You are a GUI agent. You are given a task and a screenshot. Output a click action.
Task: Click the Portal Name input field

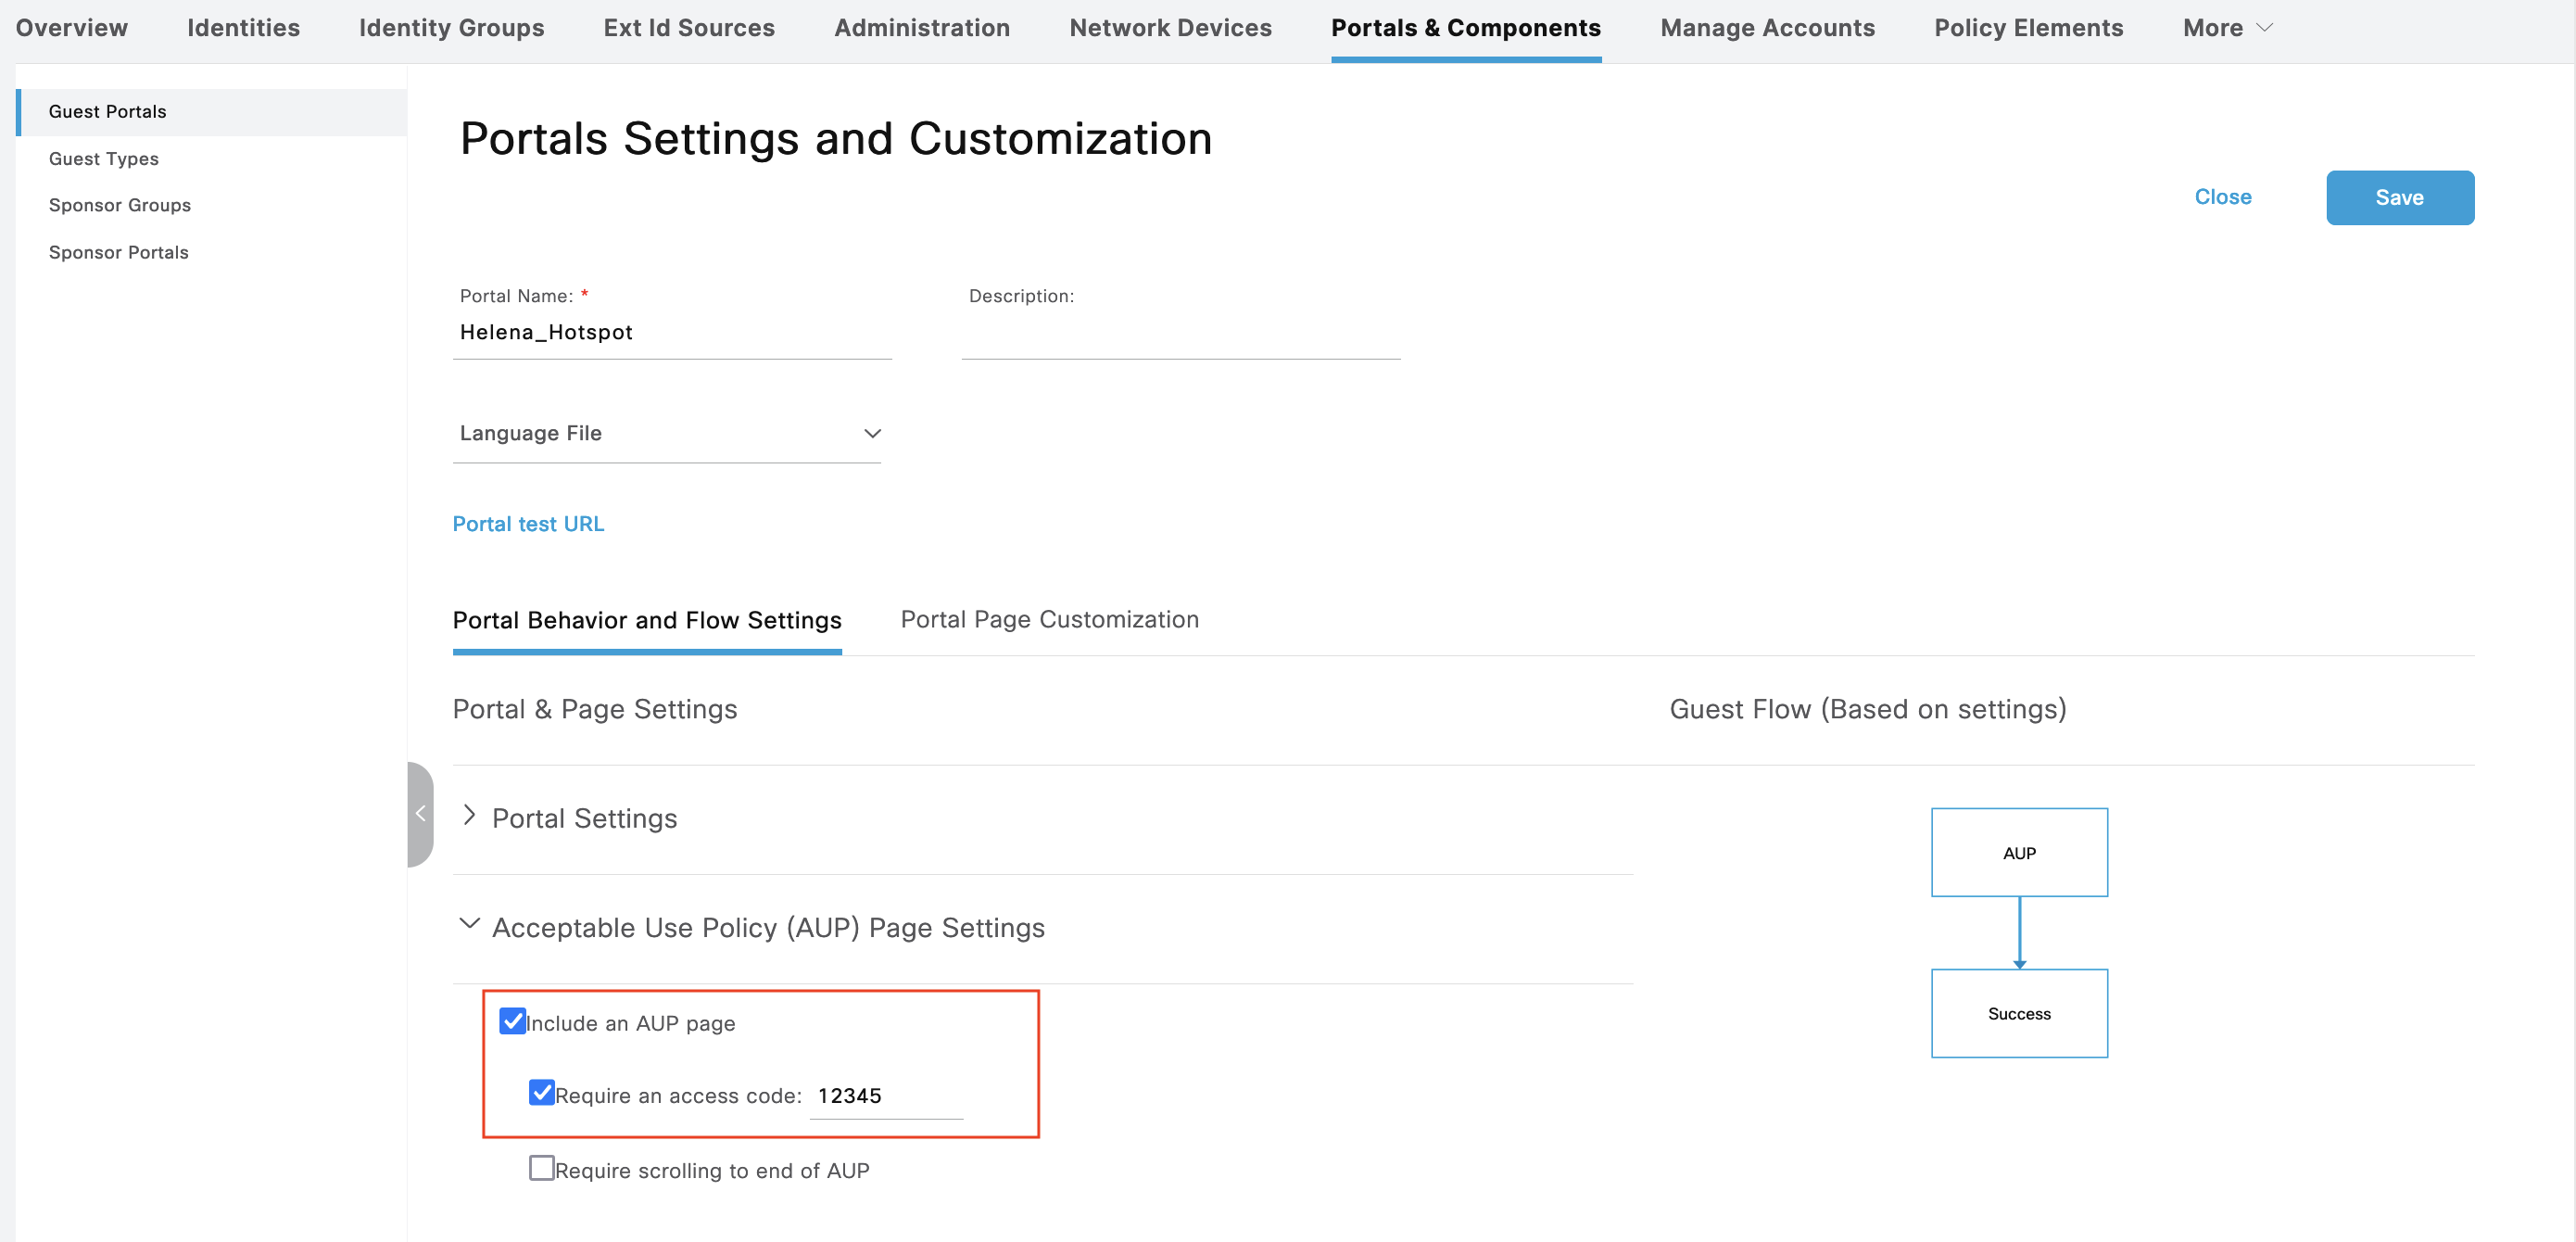671,332
